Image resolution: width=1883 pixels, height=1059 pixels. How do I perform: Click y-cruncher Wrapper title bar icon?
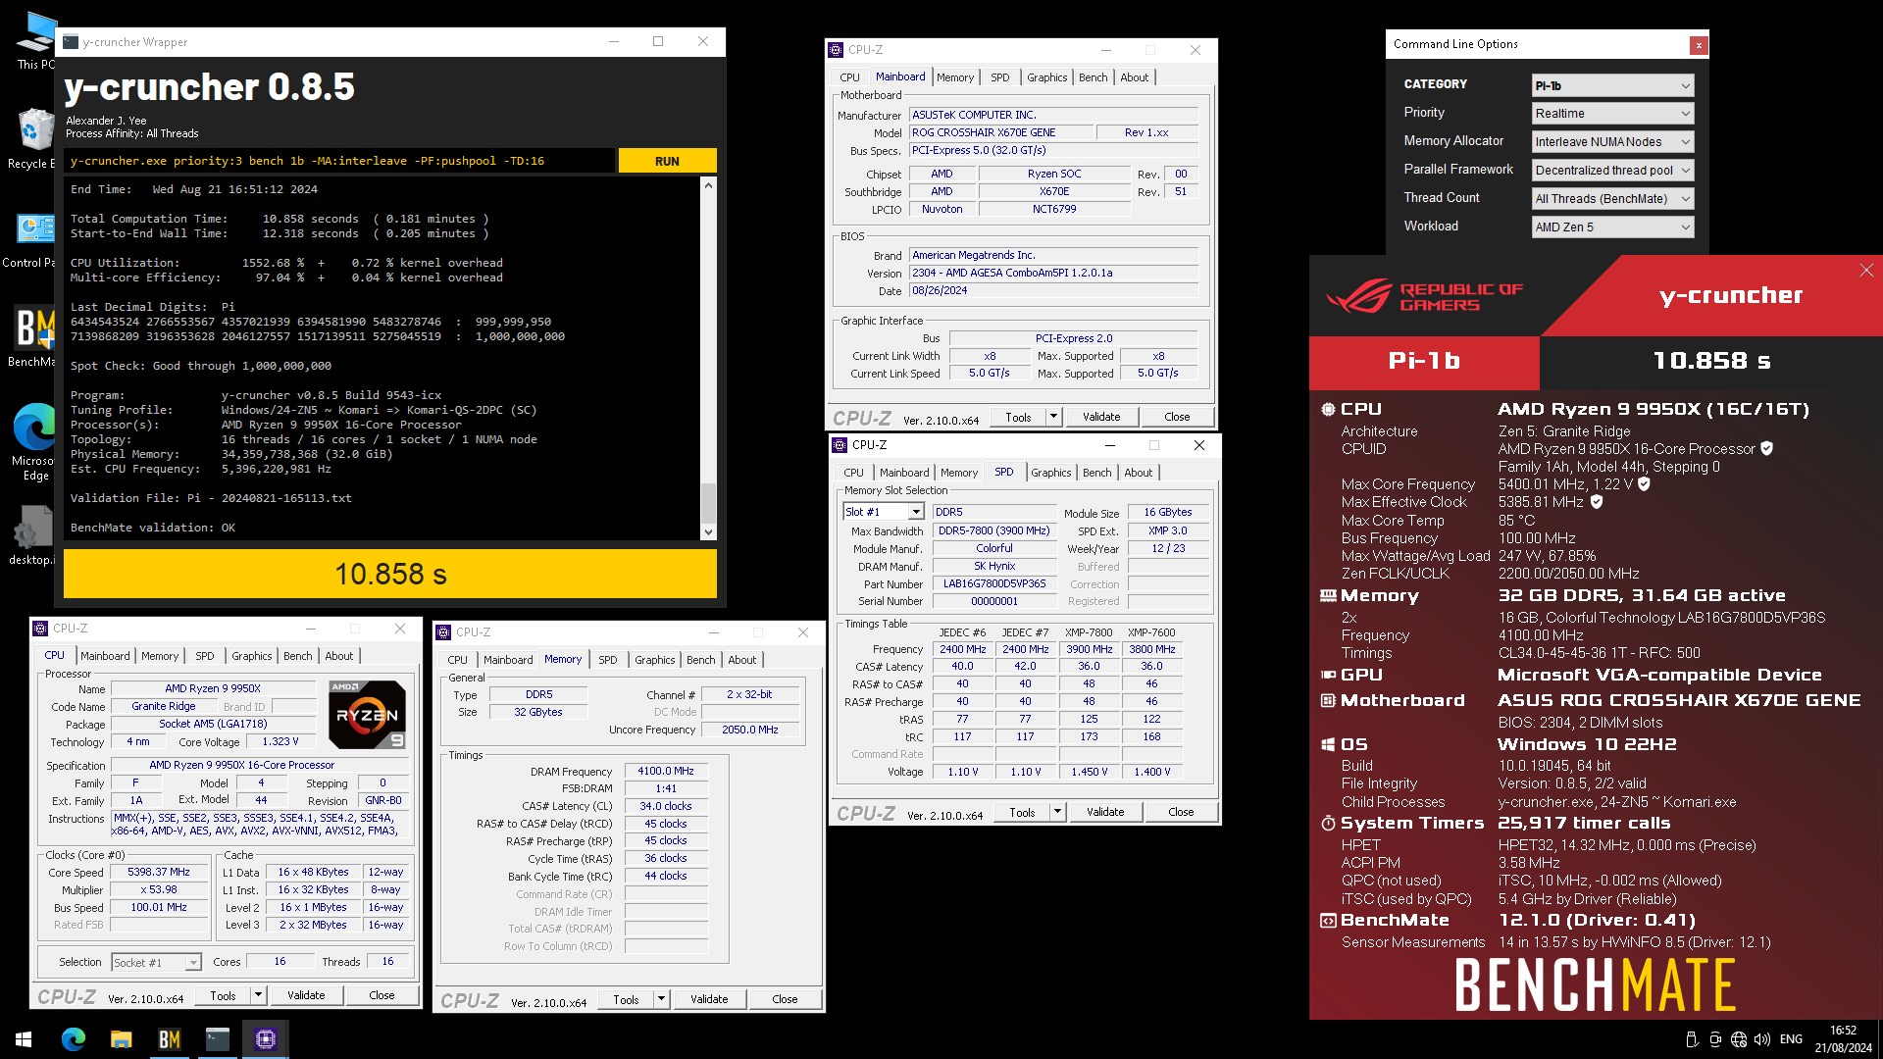click(71, 42)
